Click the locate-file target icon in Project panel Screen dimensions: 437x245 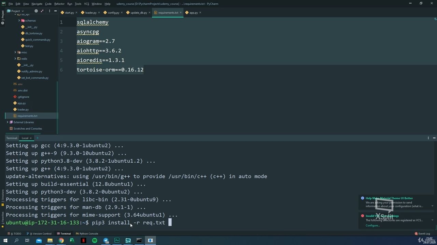[36, 11]
